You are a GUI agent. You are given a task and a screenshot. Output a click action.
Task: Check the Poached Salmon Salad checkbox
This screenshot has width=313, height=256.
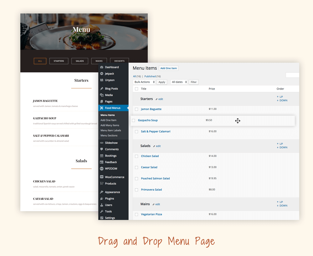136,179
